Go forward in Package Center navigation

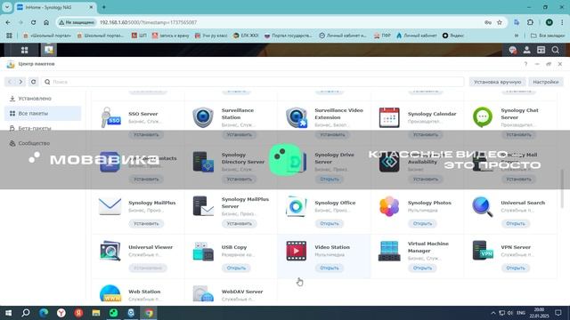pos(20,82)
